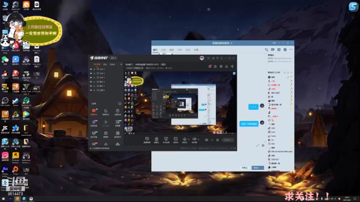Click the grey start-stream button
The width and height of the screenshot is (360, 202).
(x=228, y=140)
